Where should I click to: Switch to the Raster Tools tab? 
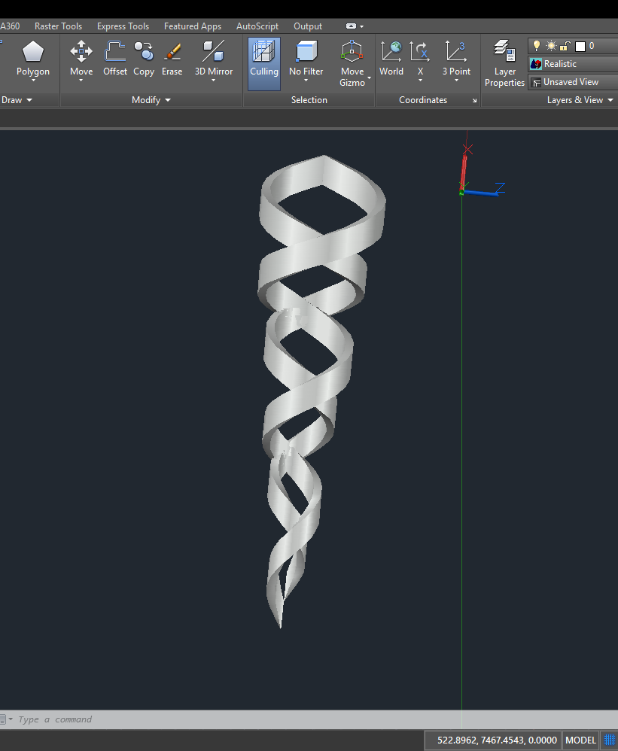(x=58, y=26)
